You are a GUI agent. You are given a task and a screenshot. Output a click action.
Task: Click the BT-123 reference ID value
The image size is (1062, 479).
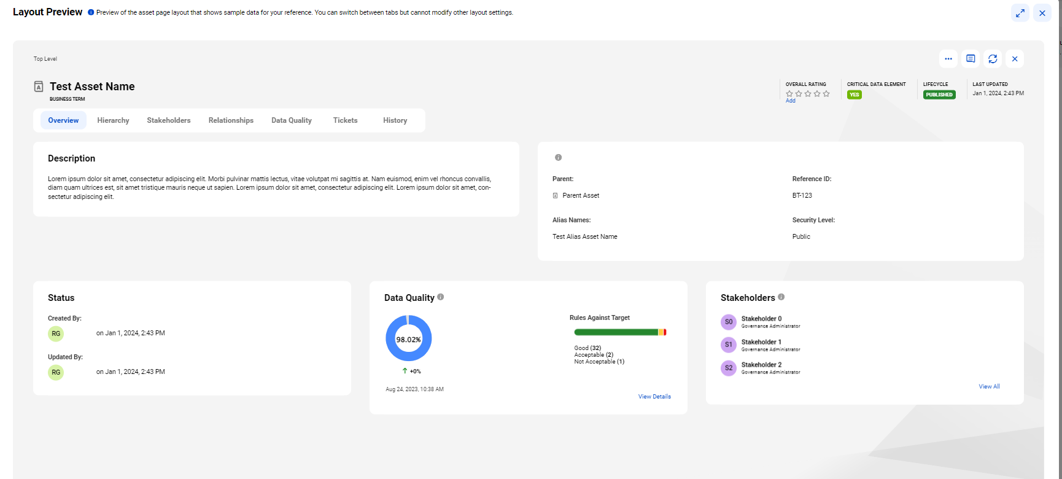click(x=802, y=196)
